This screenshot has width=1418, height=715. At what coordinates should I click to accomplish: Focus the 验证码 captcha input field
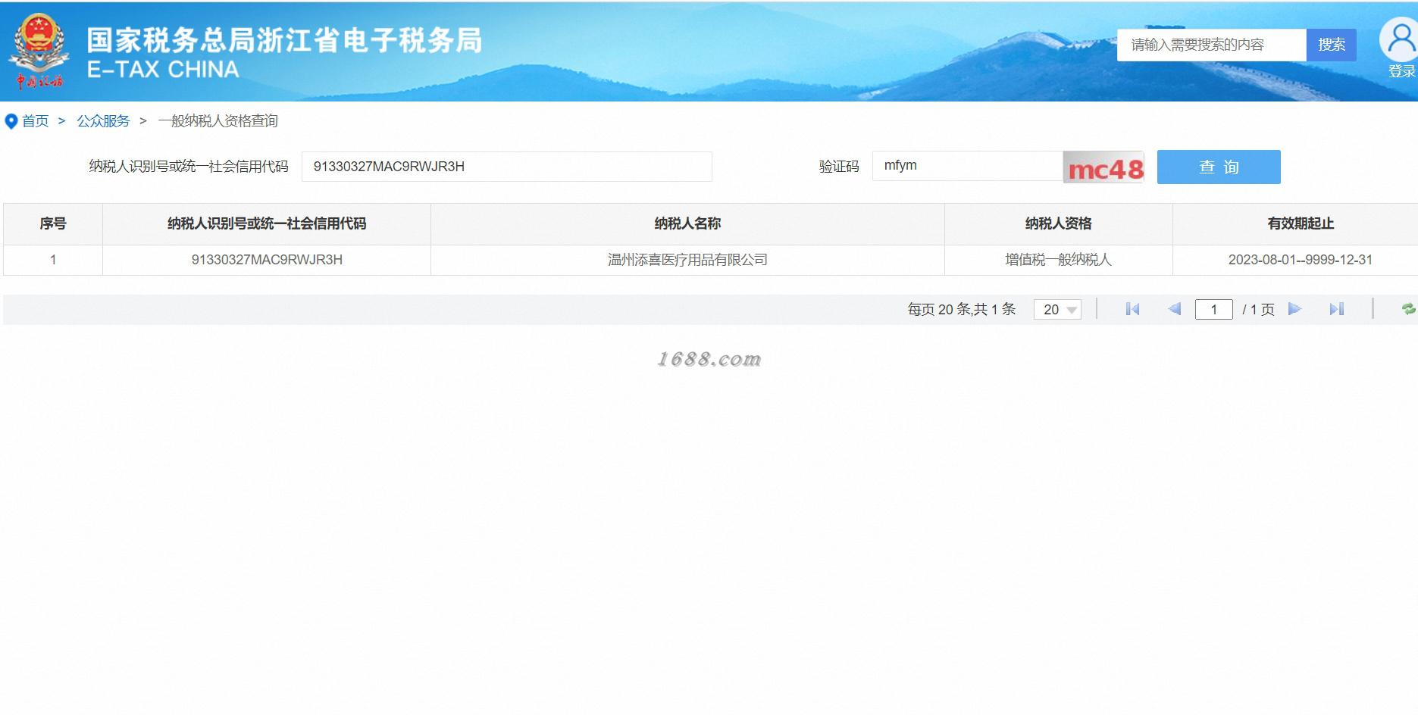tap(968, 166)
